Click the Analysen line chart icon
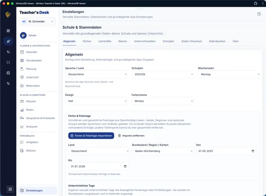This screenshot has height=196, width=266. (x=22, y=127)
